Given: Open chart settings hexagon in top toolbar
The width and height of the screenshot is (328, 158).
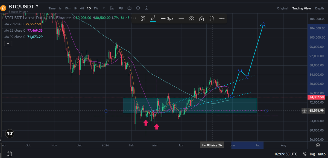Looking at the screenshot, I should click(x=147, y=8).
